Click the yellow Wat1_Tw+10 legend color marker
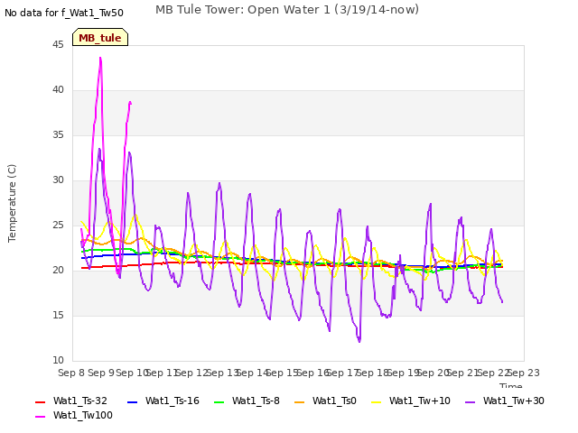The width and height of the screenshot is (578, 433). [376, 401]
